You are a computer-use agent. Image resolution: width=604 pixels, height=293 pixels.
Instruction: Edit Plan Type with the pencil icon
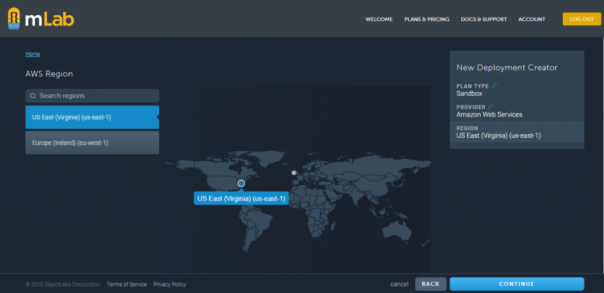pos(494,86)
